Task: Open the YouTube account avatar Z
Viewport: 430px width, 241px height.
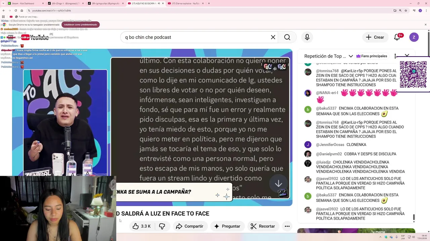Action: (414, 37)
